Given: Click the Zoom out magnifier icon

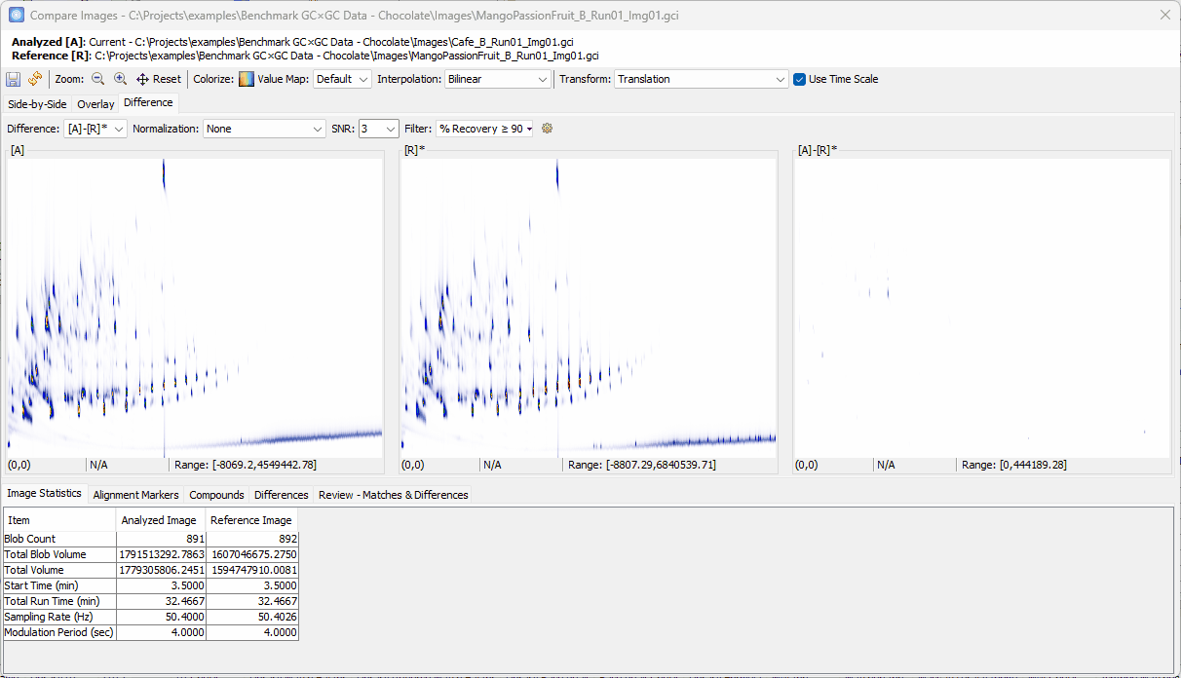Looking at the screenshot, I should click(x=98, y=80).
